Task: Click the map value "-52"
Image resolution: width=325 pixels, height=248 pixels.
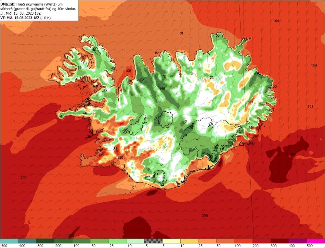Action: (162, 184)
